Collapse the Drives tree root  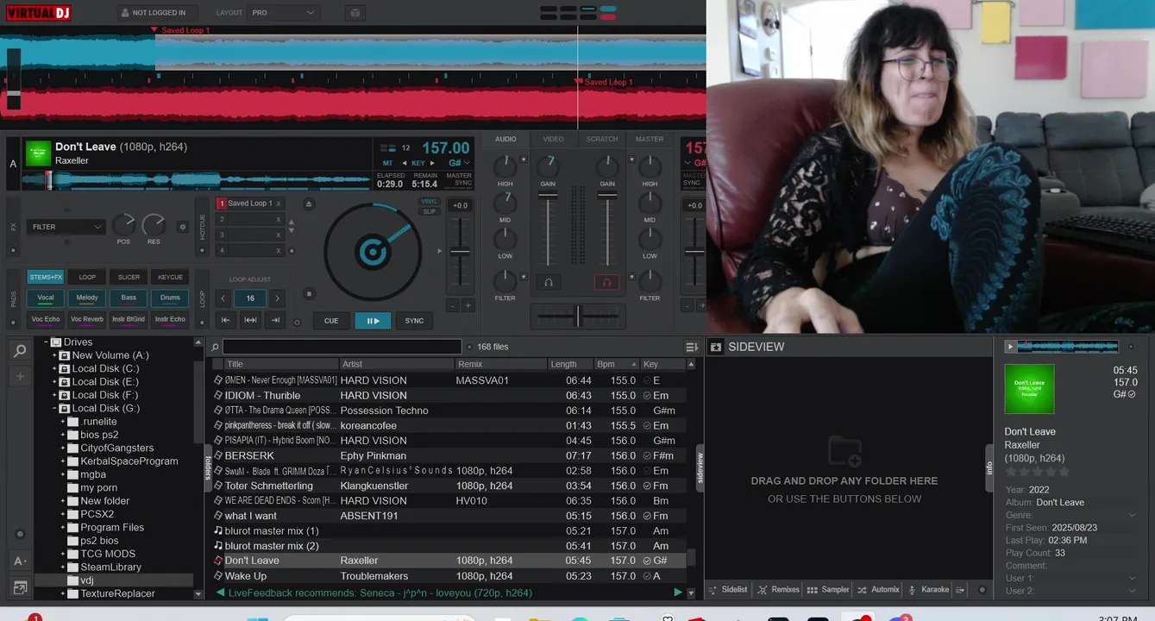46,342
